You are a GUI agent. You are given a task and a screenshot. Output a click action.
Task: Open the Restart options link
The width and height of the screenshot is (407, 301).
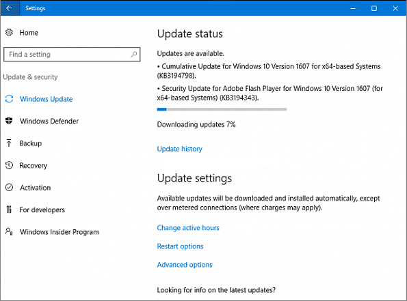coord(180,246)
